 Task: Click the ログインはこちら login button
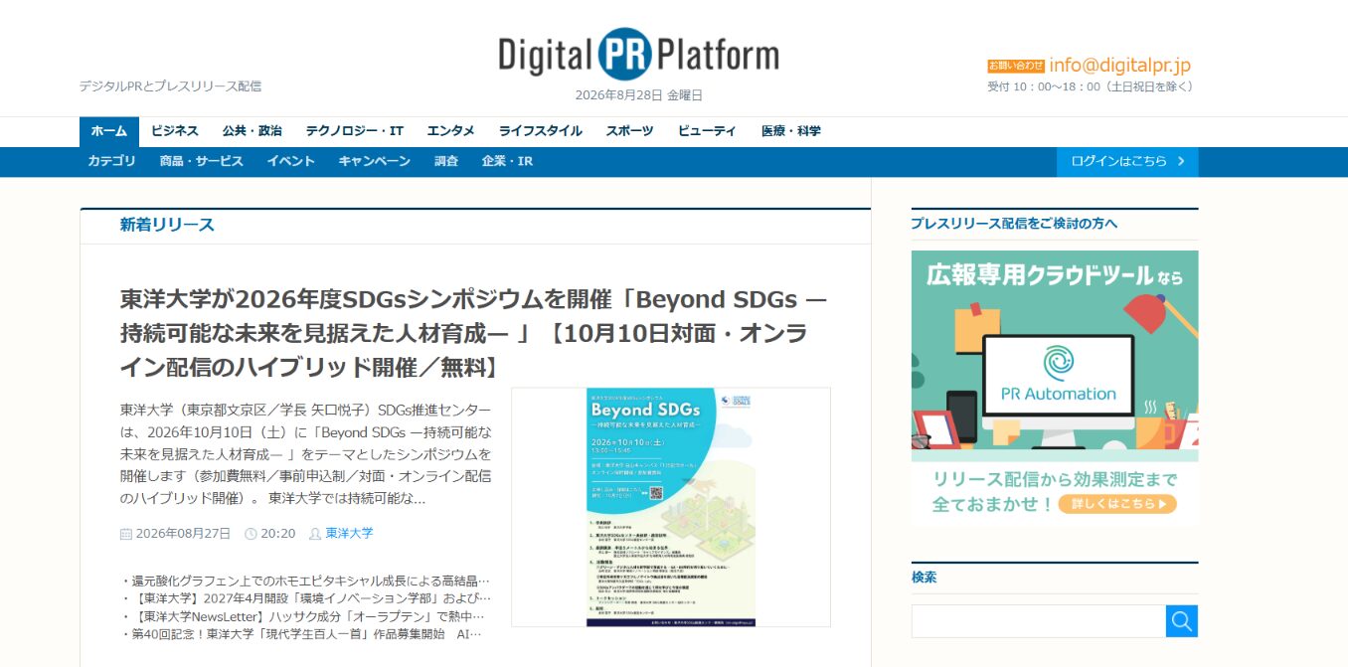1127,161
